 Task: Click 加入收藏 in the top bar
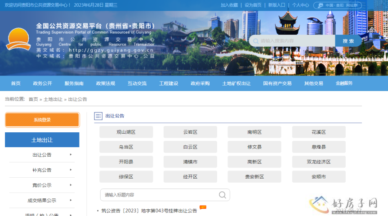point(229,5)
